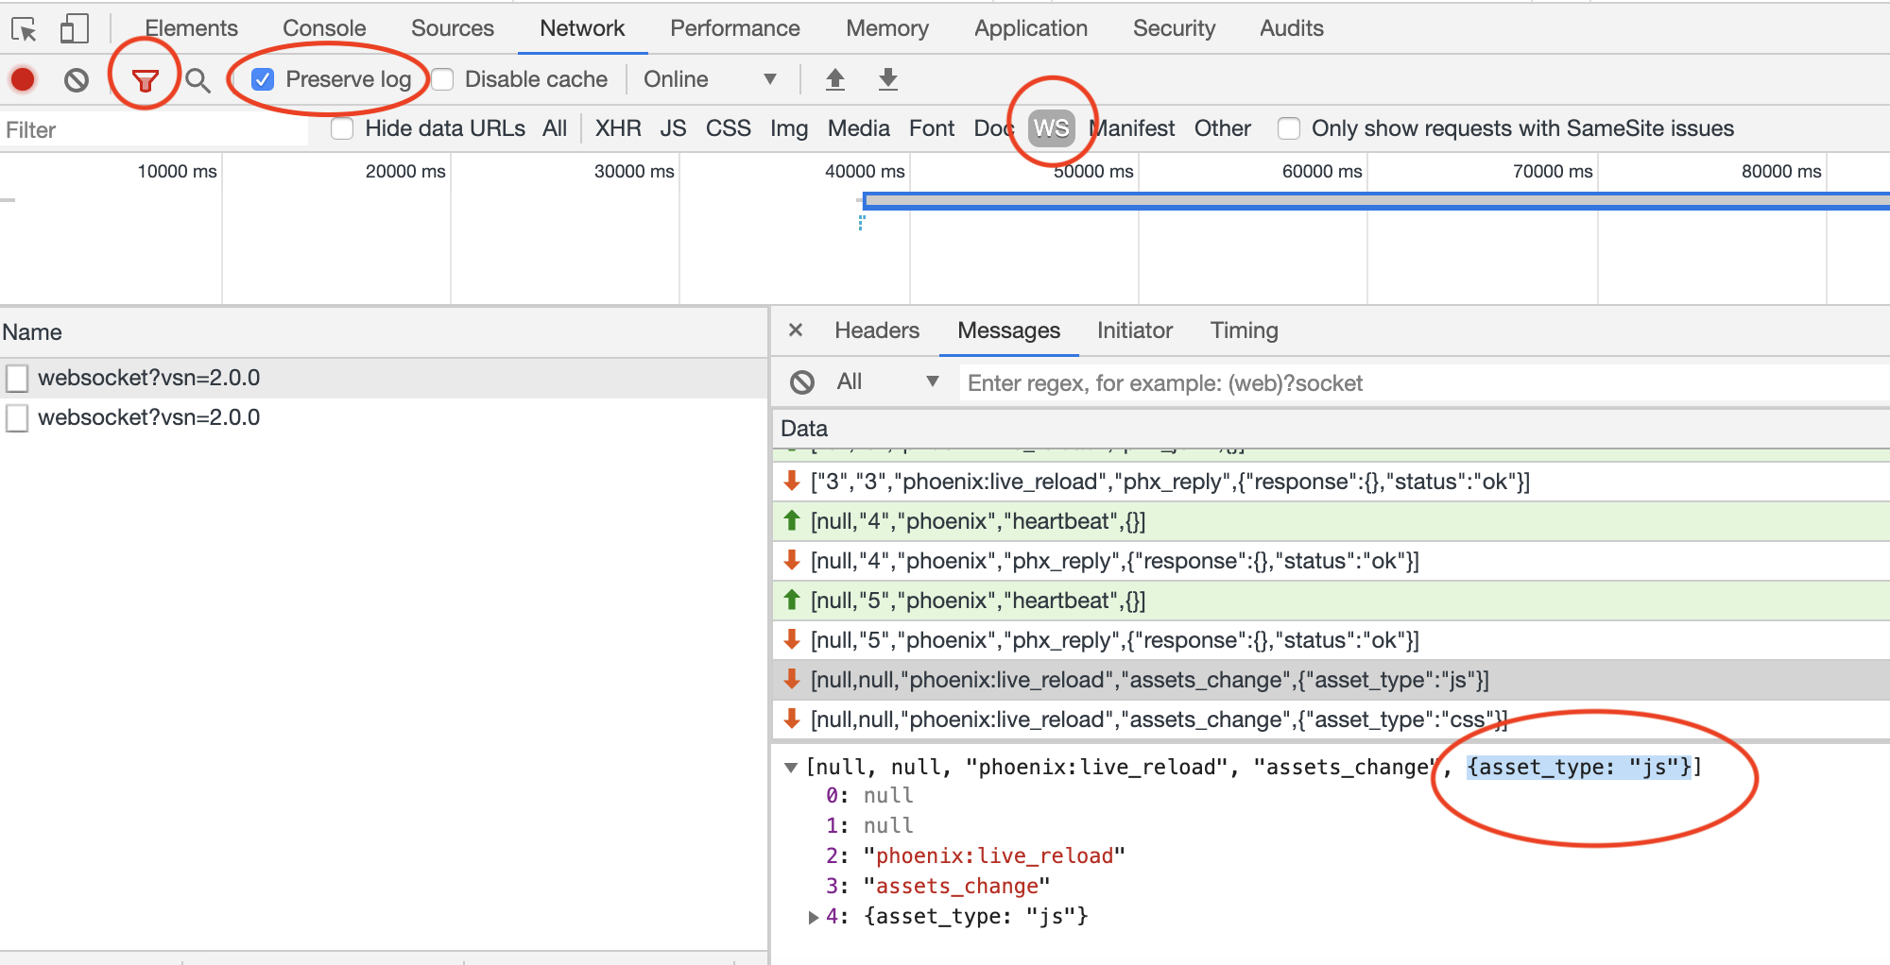
Task: Click the Name column header
Action: 383,332
